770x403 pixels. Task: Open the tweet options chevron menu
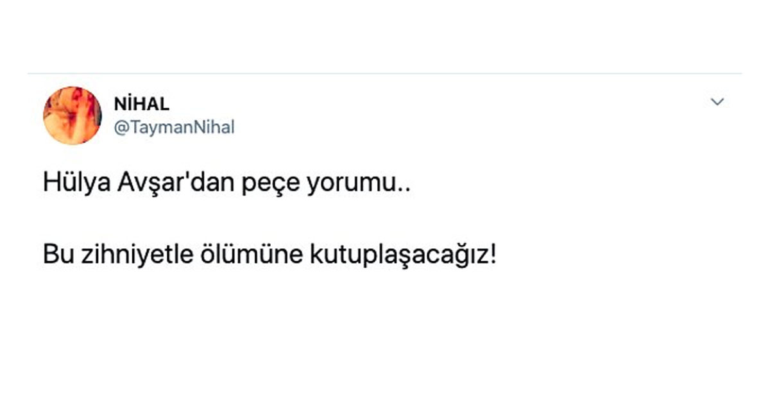pos(718,102)
